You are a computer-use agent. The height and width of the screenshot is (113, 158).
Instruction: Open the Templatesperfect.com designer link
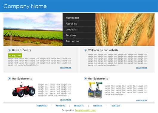coord(86,110)
